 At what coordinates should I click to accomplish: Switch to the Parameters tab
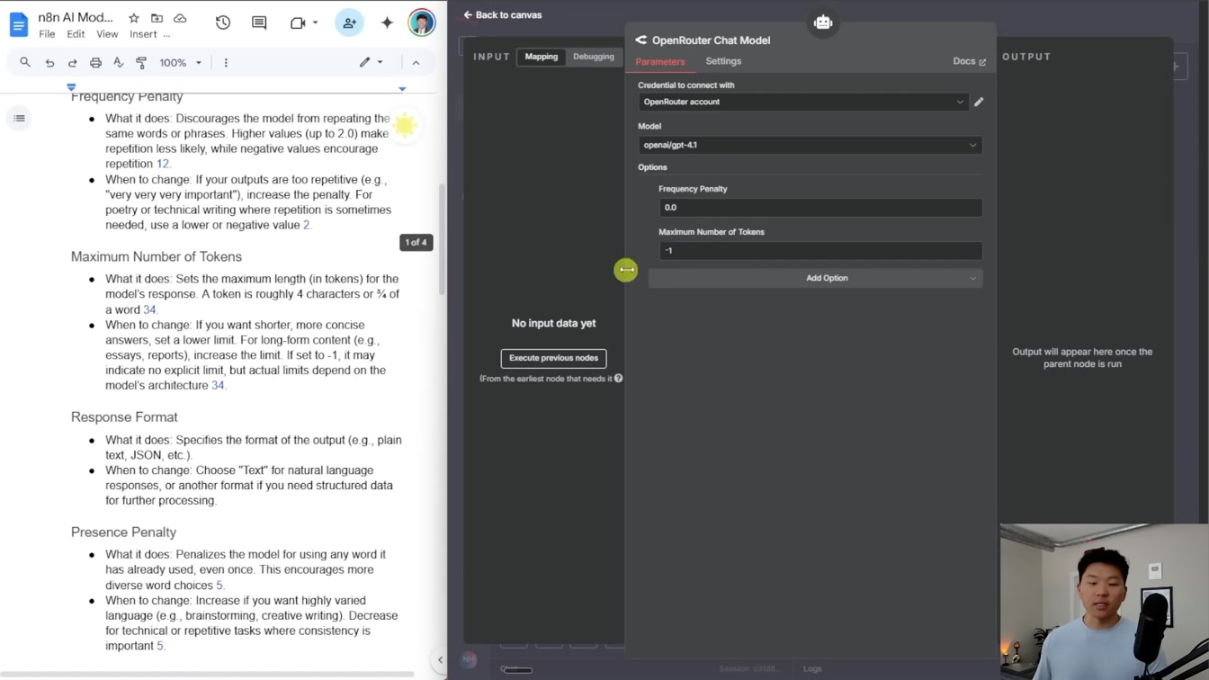660,62
